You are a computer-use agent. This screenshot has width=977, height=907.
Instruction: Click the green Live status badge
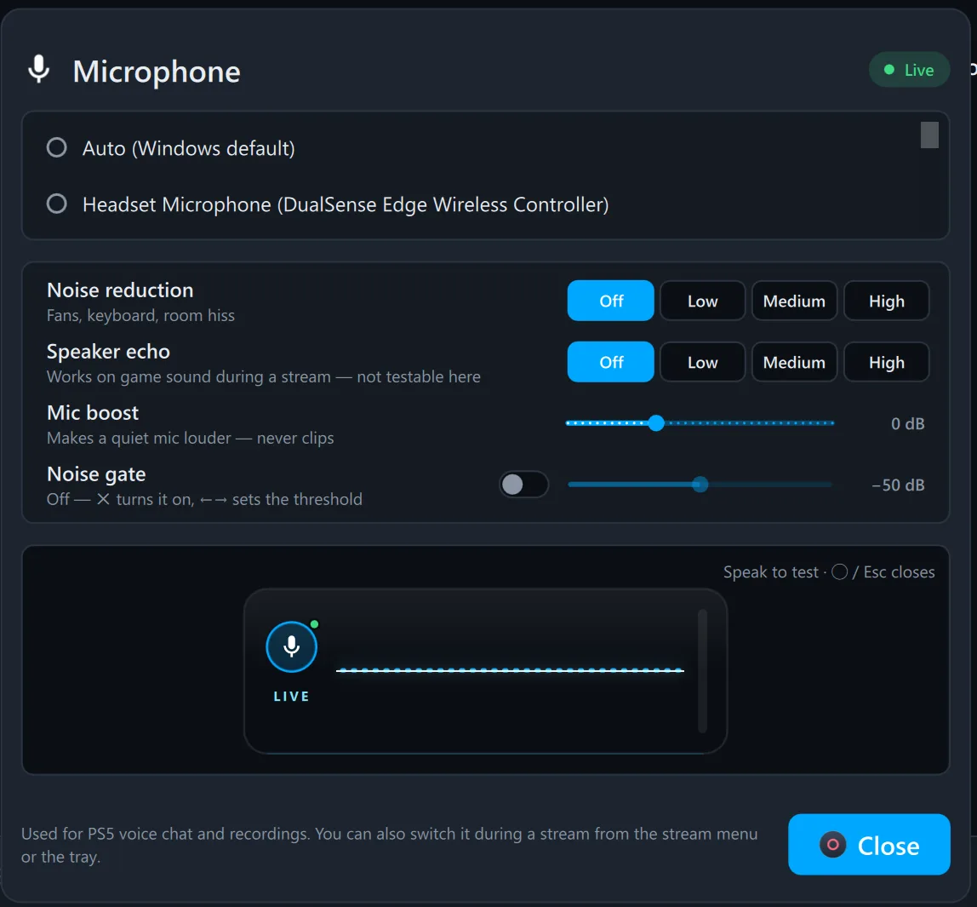[x=909, y=70]
